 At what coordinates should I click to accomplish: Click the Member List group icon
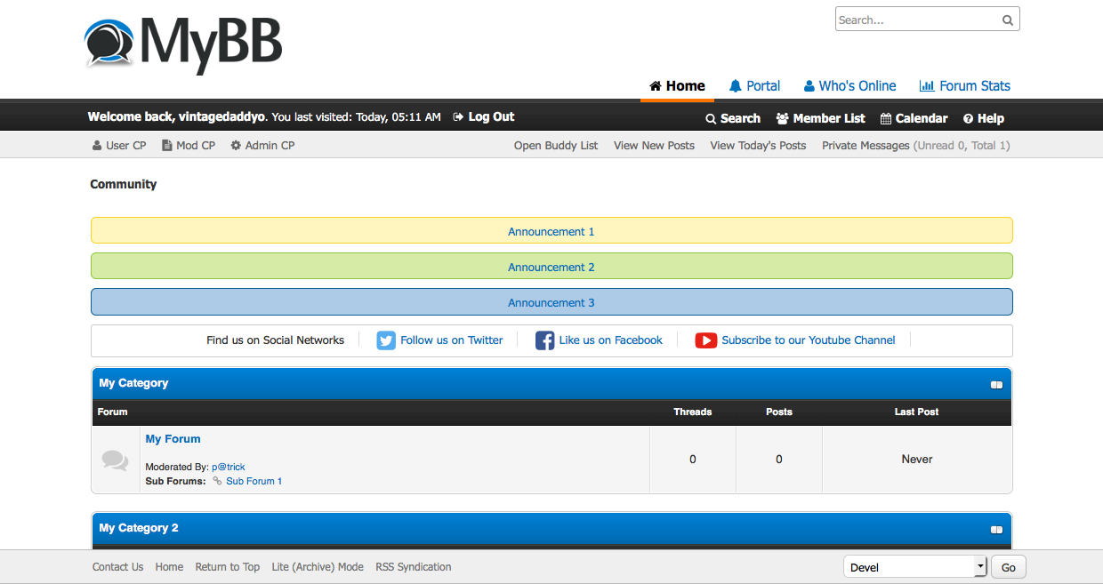click(783, 118)
